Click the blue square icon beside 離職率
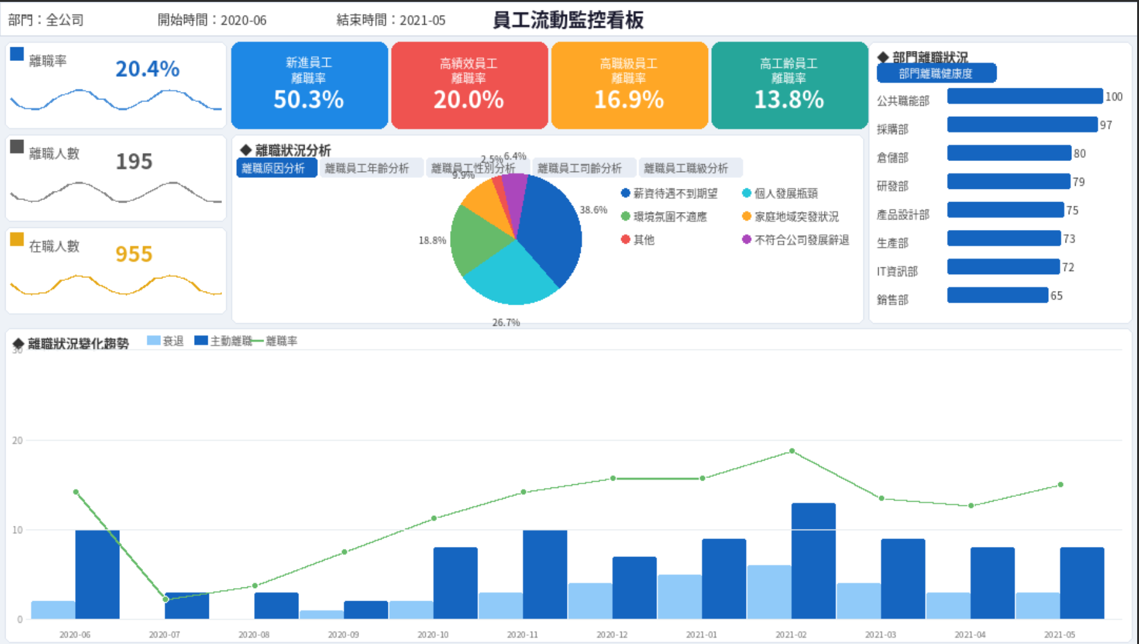This screenshot has height=644, width=1139. point(17,54)
